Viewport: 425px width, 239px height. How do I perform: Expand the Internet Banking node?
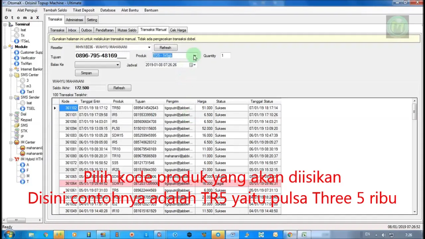click(11, 69)
